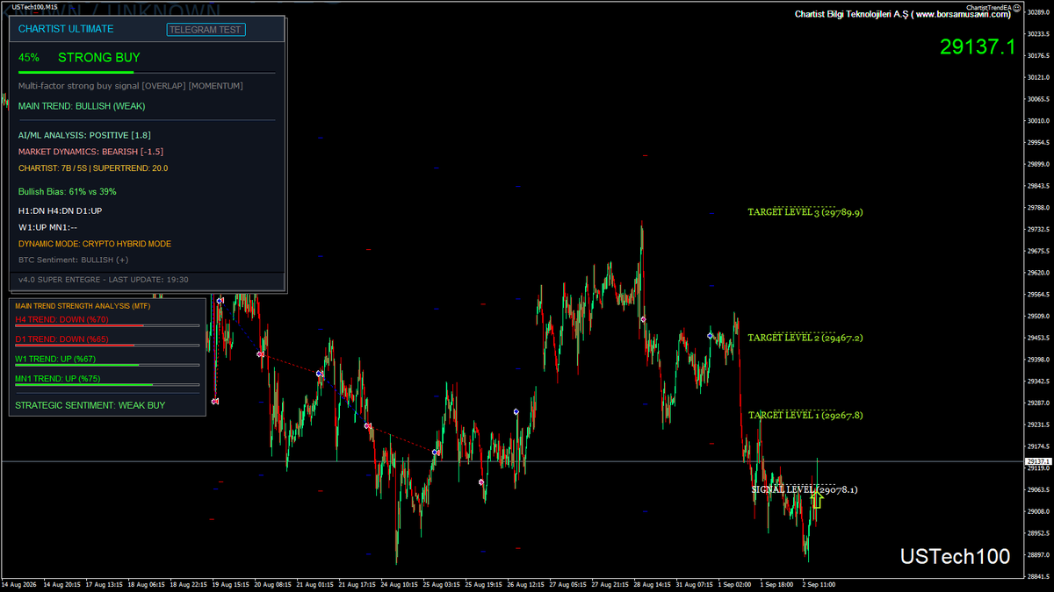Select the TARGET LEVEL 3 (29789.9) label
1054x592 pixels.
tap(805, 212)
